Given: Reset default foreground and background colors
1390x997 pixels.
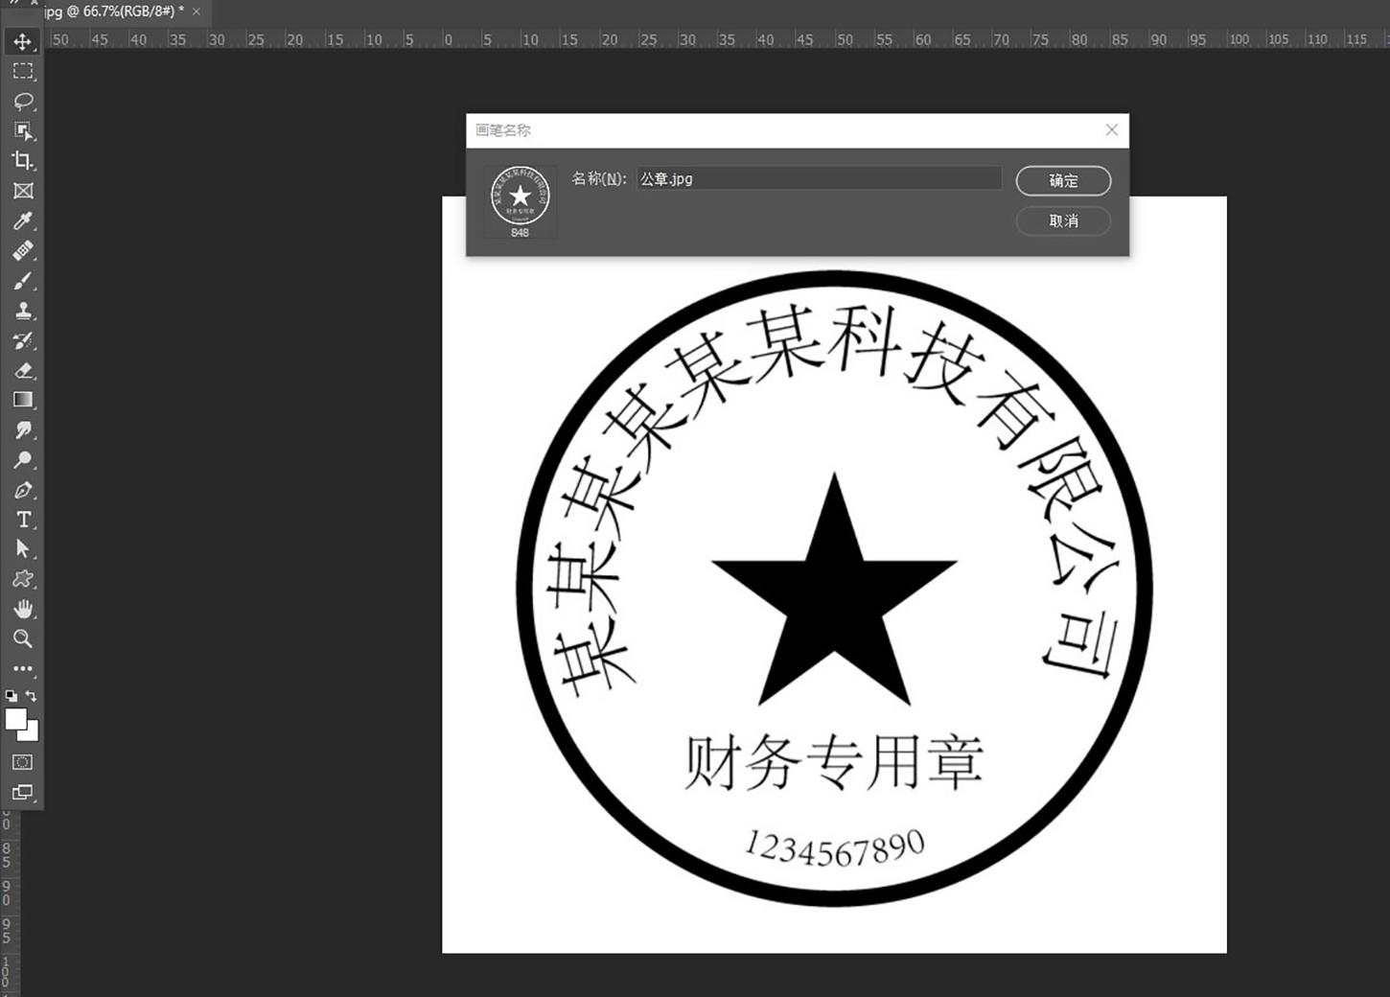Looking at the screenshot, I should click(12, 696).
